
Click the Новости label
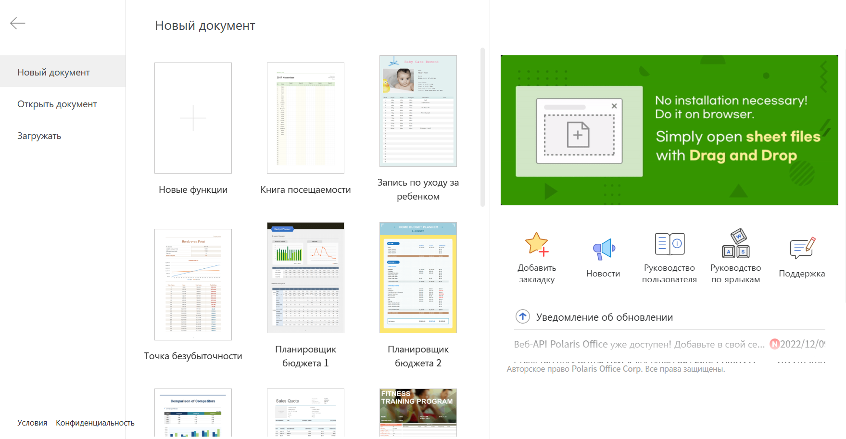[x=603, y=274]
